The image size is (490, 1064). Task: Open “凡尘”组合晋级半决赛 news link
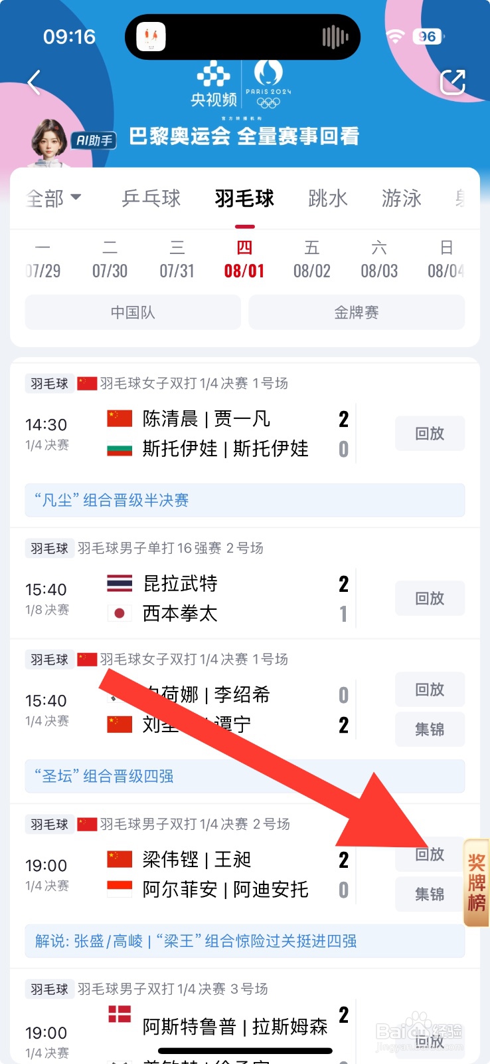coord(244,500)
